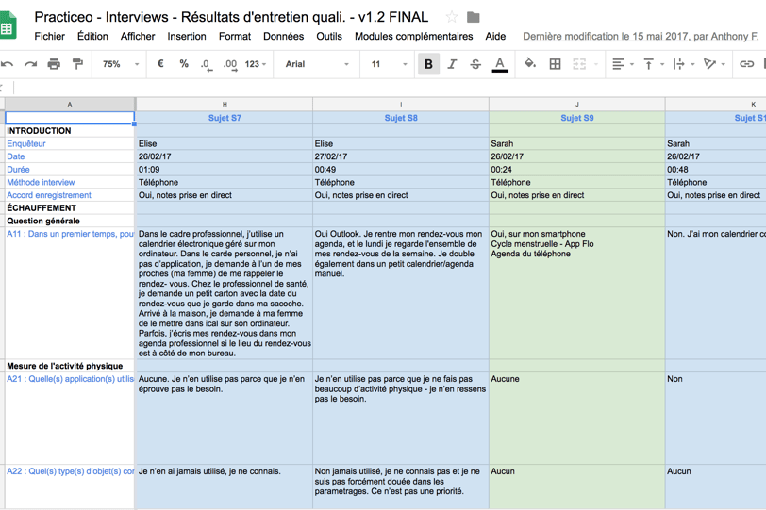Screen dimensions: 766x510
Task: Select column I header
Action: pyautogui.click(x=401, y=104)
